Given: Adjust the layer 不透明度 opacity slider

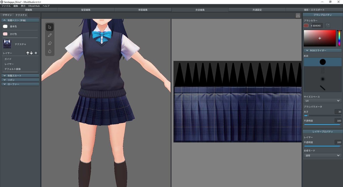Looking at the screenshot, I should point(323,146).
